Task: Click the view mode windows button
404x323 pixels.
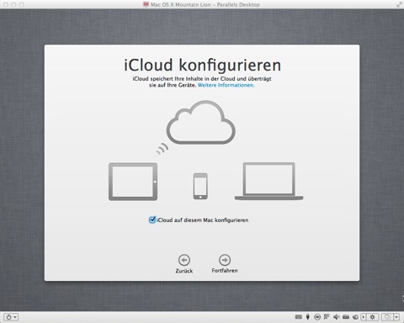Action: pyautogui.click(x=387, y=317)
